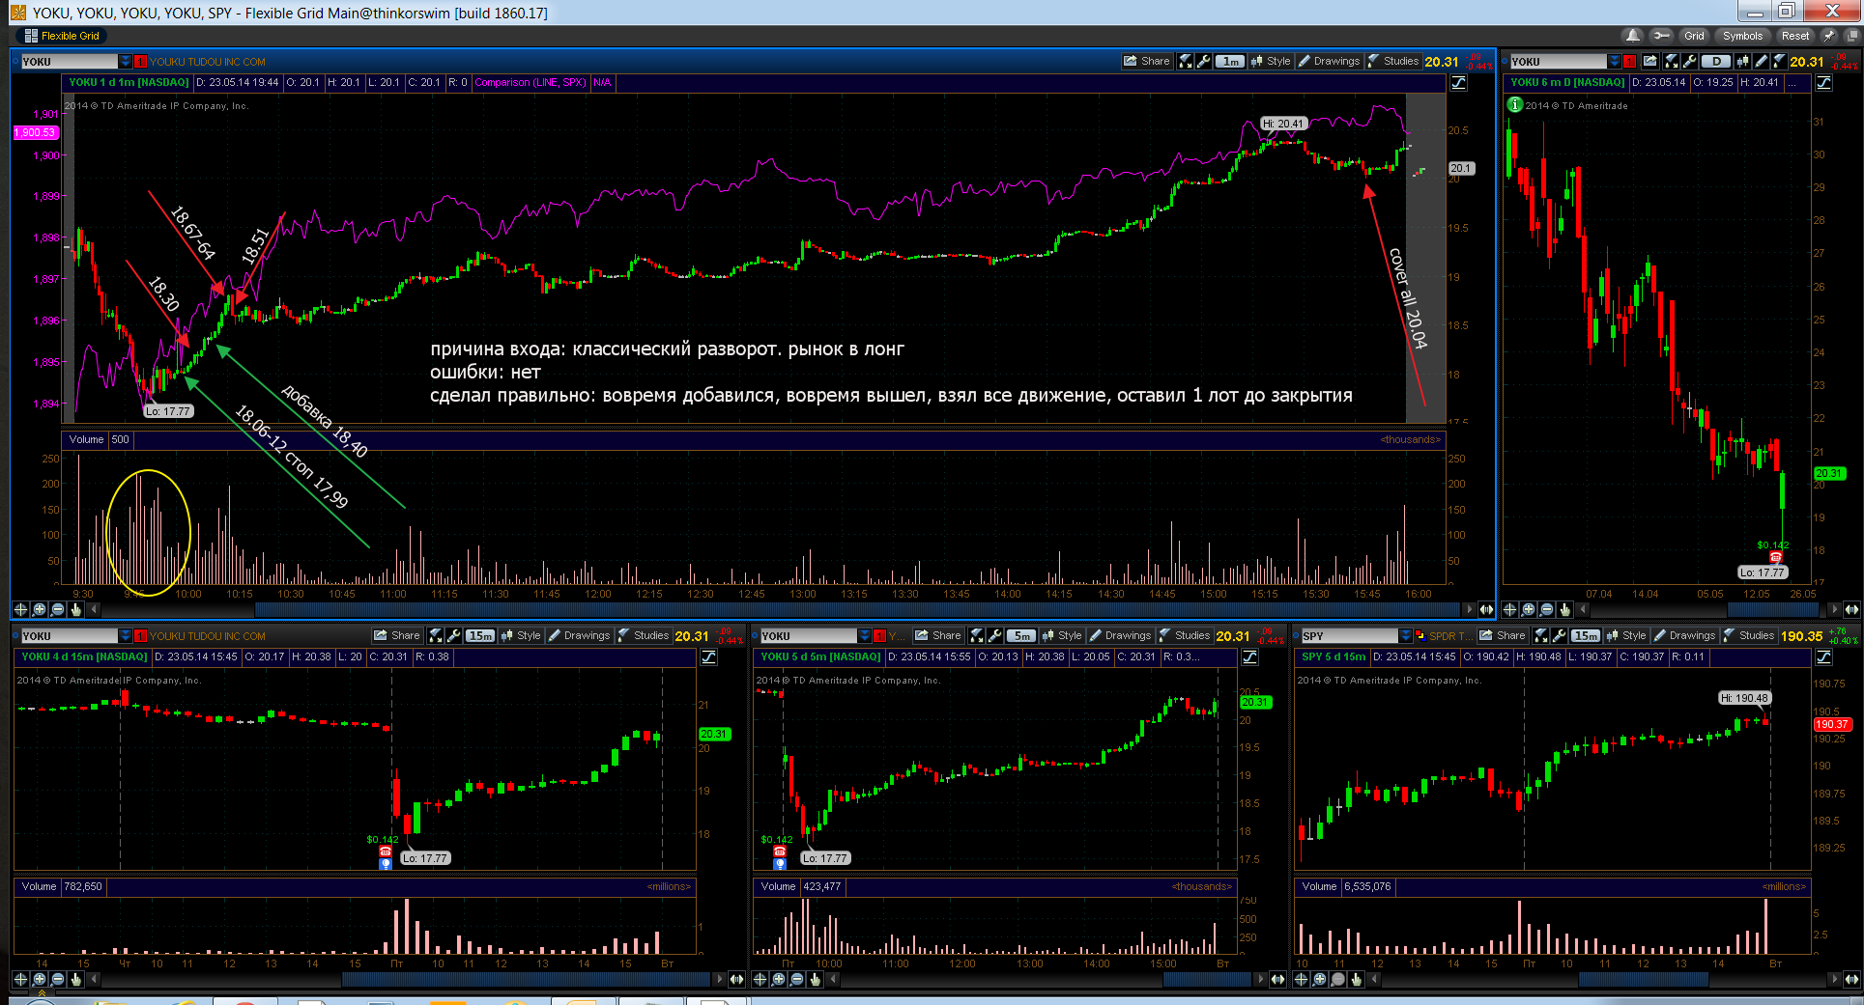
Task: Expand symbol dropdown on daily YOKU chart
Action: 1614,62
